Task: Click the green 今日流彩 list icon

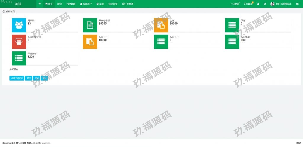Action: tap(19, 58)
